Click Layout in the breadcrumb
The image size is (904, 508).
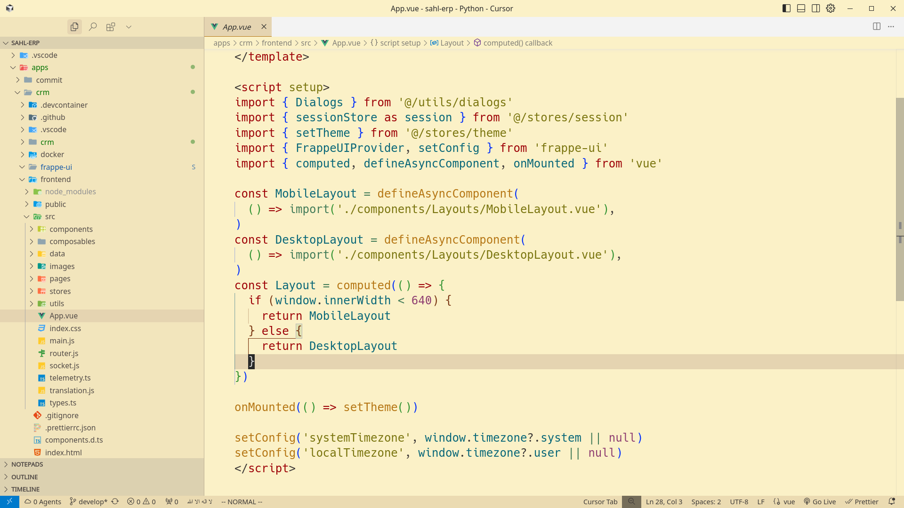coord(452,43)
